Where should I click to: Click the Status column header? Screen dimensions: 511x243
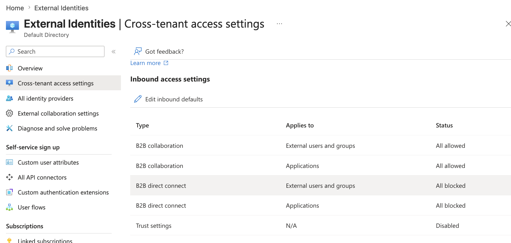444,125
